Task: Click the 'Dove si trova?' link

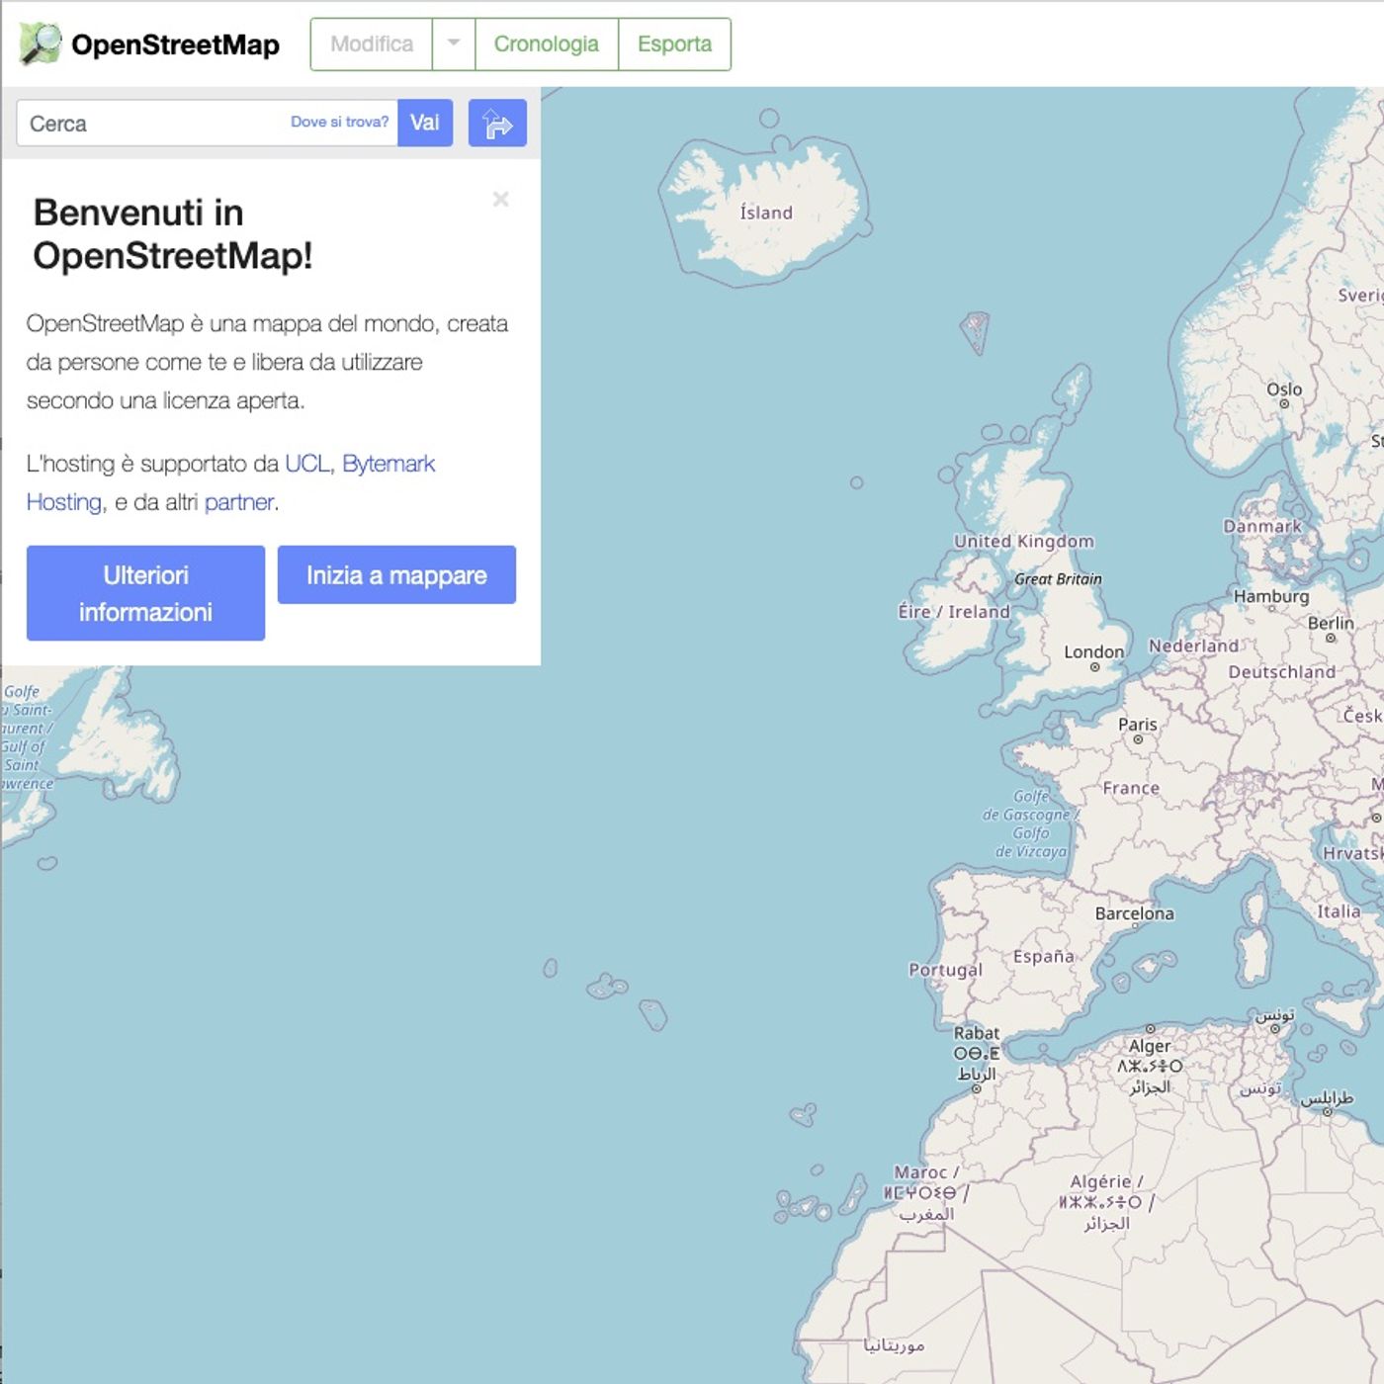Action: 339,122
